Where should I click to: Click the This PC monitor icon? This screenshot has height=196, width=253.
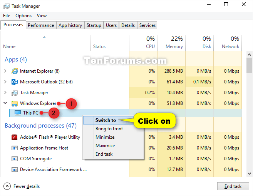[18, 113]
